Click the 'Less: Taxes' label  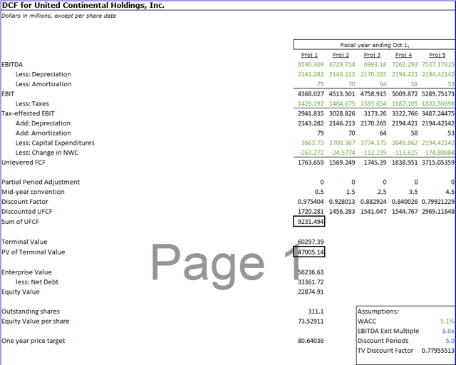click(32, 103)
